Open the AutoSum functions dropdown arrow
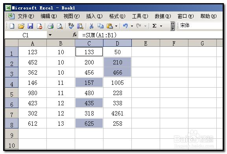The width and height of the screenshot is (227, 154). [x=161, y=26]
